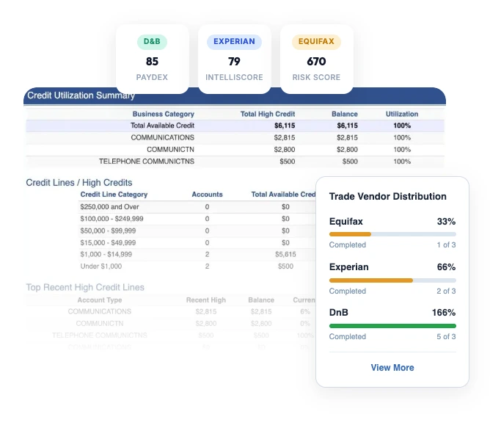Click the 5 of 3 completion count
The width and height of the screenshot is (490, 428).
446,337
